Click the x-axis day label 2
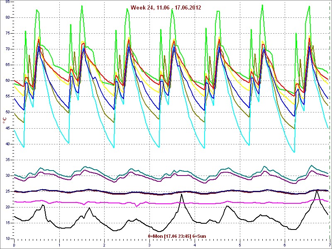This screenshot has width=332, height=249. click(105, 245)
